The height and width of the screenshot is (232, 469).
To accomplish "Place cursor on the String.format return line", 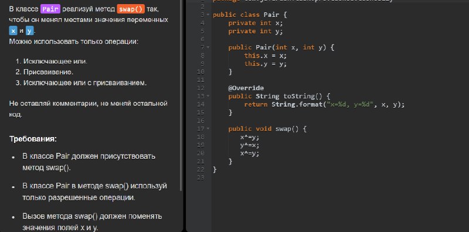I will [x=324, y=105].
